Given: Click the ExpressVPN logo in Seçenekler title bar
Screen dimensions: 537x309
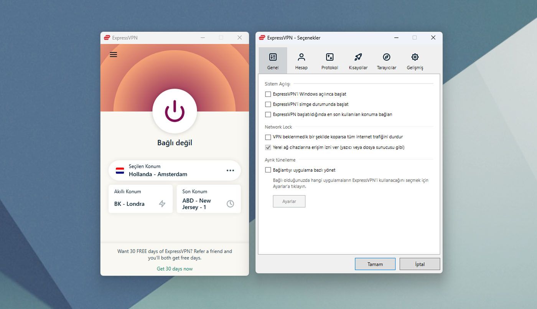Looking at the screenshot, I should tap(262, 38).
